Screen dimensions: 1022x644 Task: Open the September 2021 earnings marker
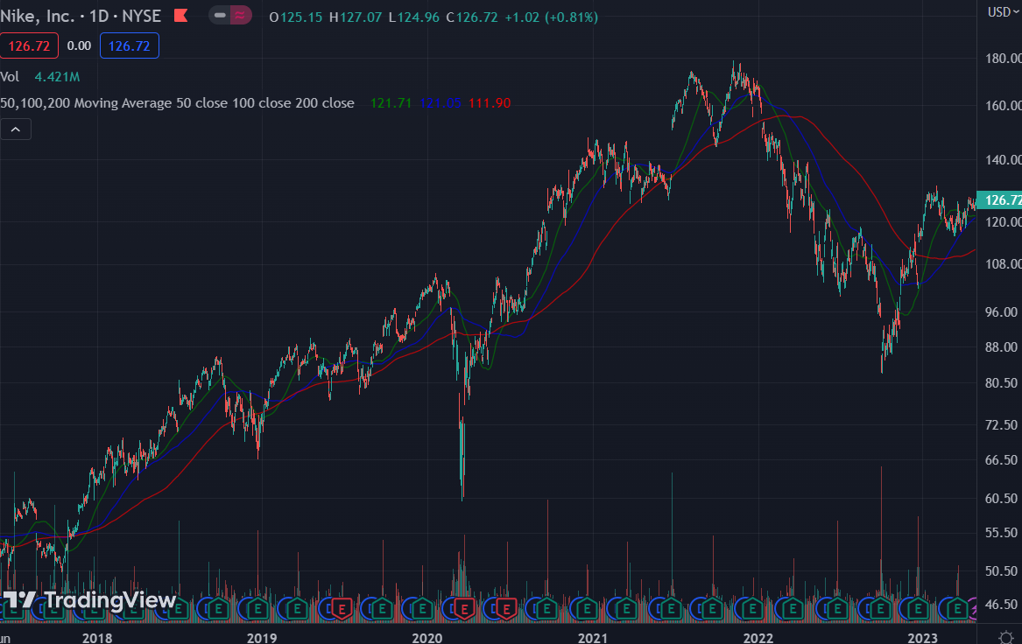tap(711, 610)
